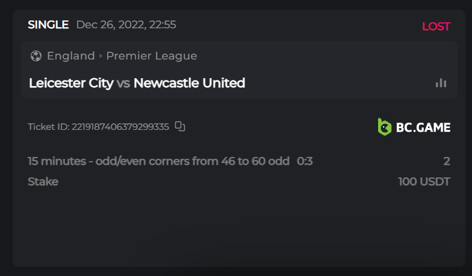Click the BC.GAME brand name text
Image resolution: width=472 pixels, height=276 pixels.
[423, 127]
